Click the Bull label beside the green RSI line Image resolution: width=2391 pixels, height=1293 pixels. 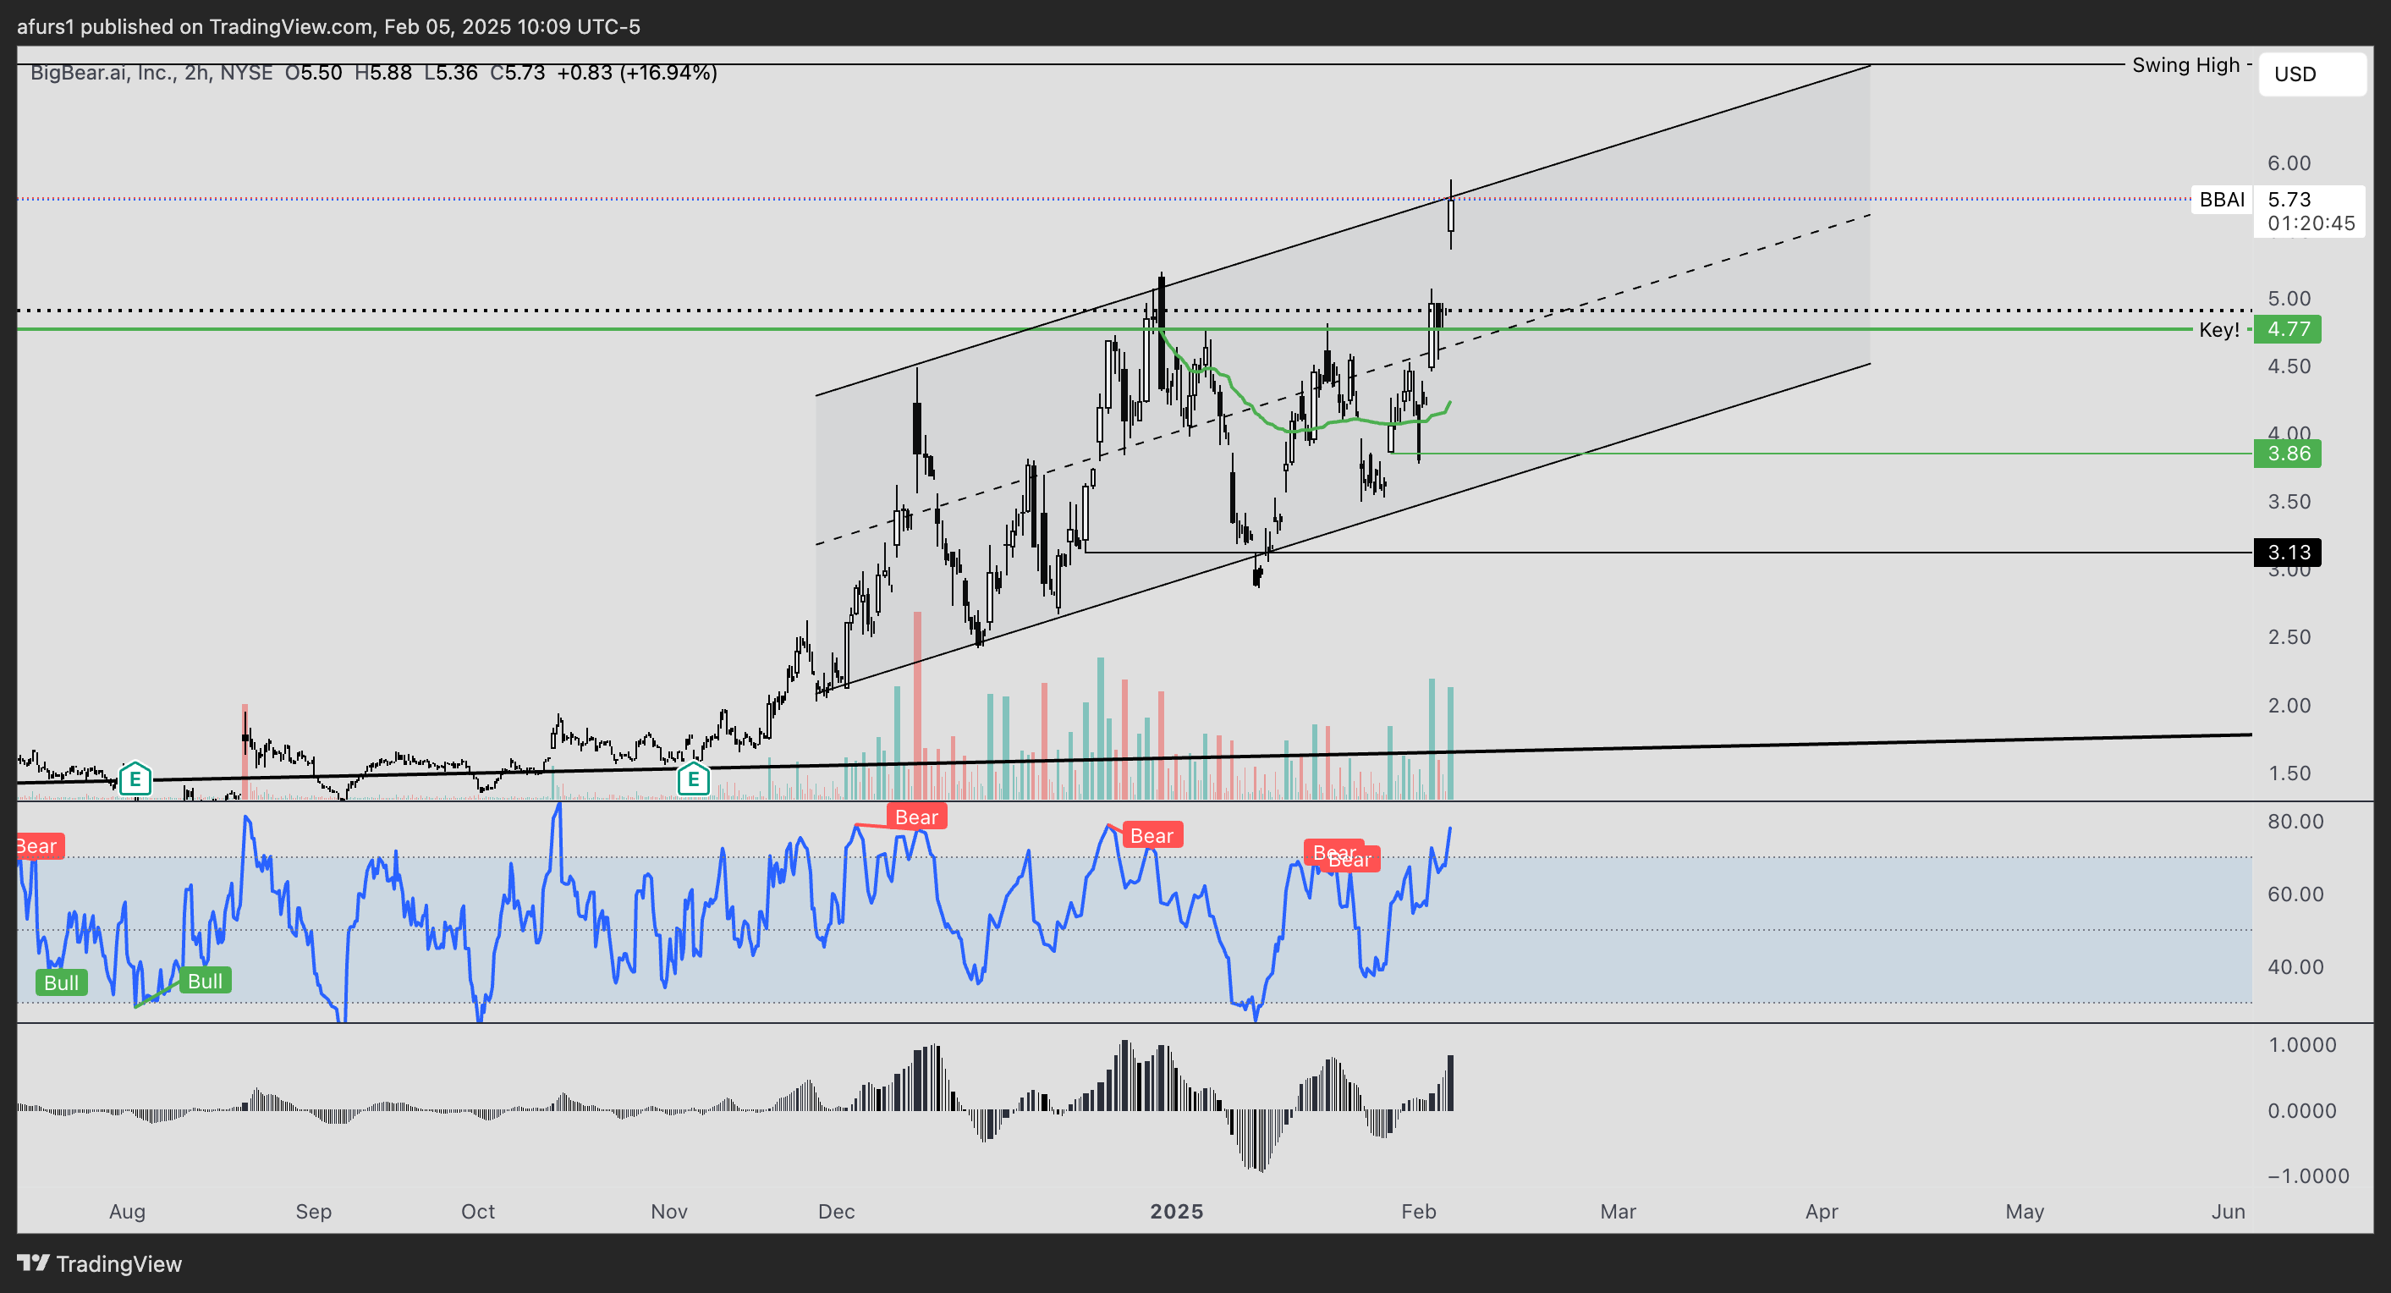pyautogui.click(x=204, y=981)
